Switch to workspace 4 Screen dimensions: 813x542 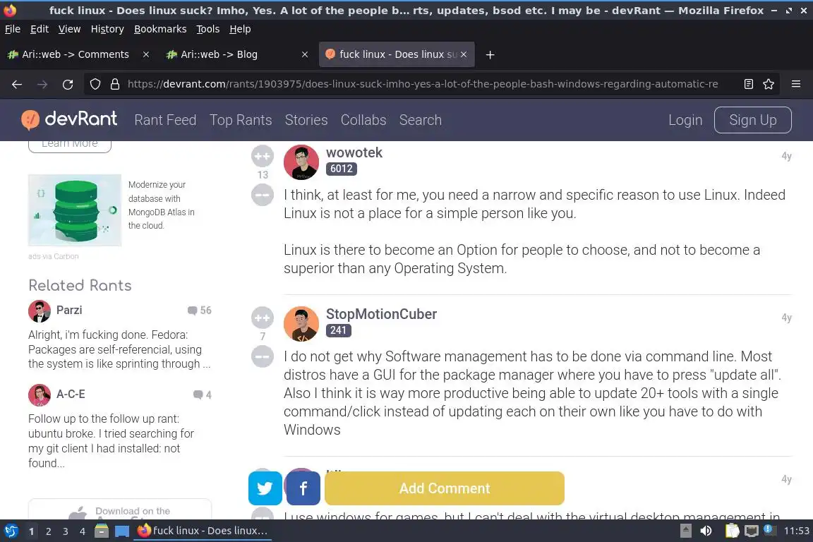(x=82, y=531)
